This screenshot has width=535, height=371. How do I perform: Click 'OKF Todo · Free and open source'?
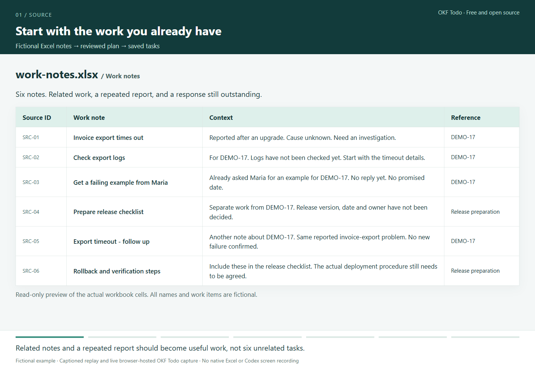click(x=479, y=13)
